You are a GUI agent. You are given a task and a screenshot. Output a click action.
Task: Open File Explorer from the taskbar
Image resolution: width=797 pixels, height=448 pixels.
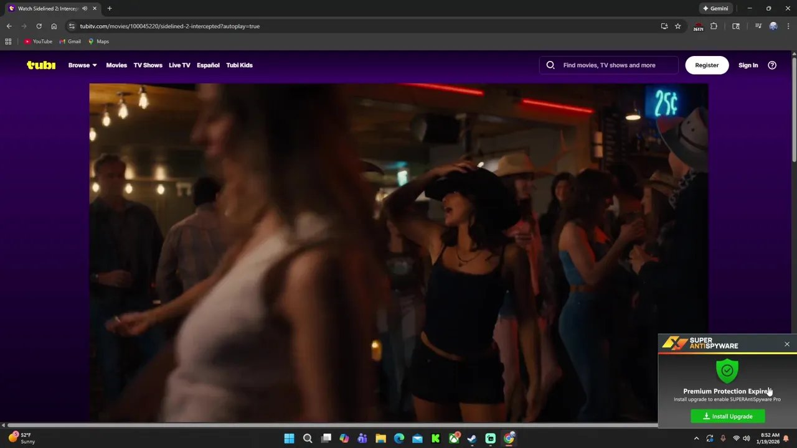point(381,439)
